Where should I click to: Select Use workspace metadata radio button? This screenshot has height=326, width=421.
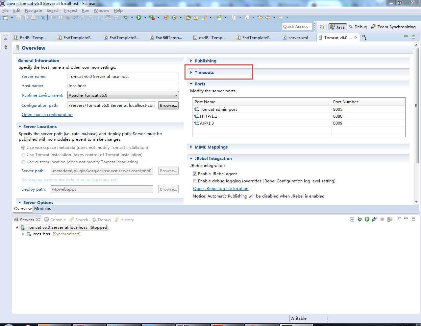coord(23,148)
